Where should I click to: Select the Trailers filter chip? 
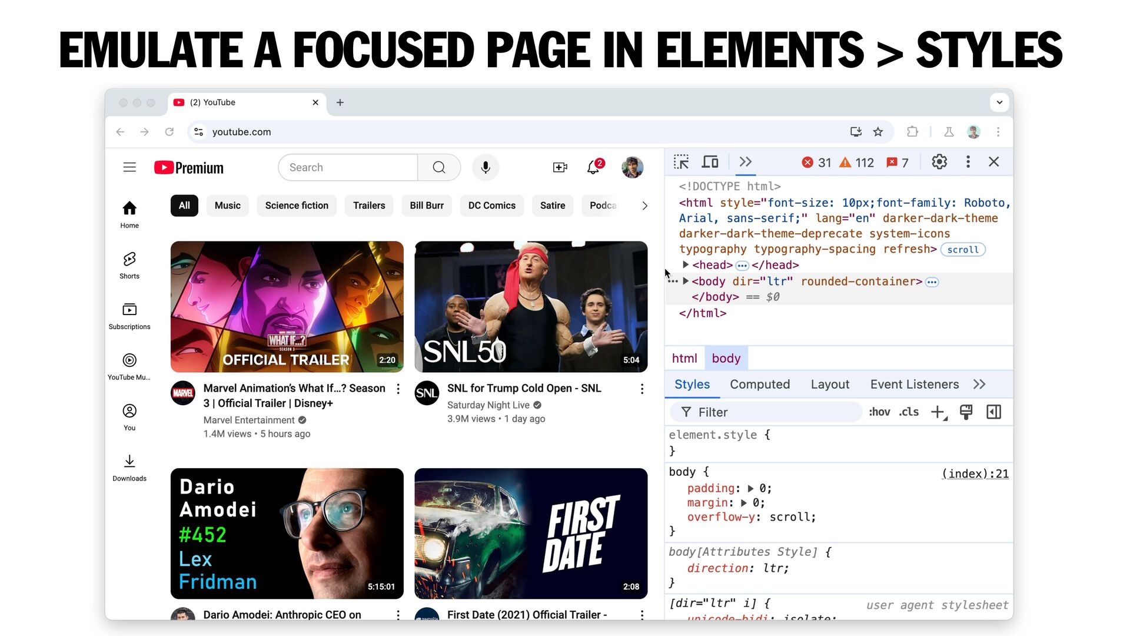click(x=369, y=206)
